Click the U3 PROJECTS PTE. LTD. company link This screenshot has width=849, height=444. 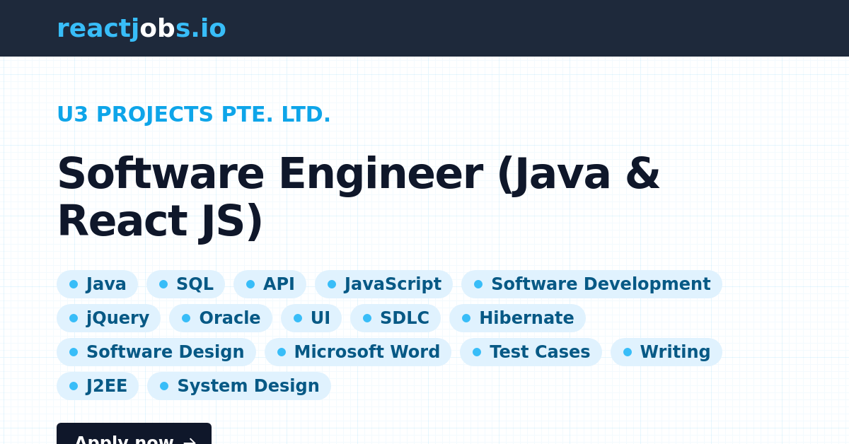(x=194, y=114)
